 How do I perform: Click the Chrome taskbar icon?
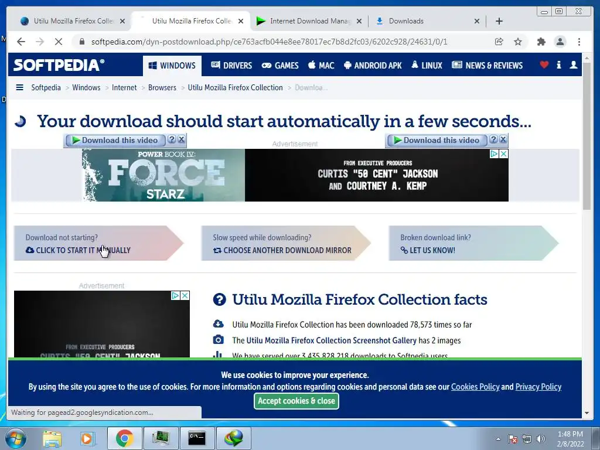point(124,438)
